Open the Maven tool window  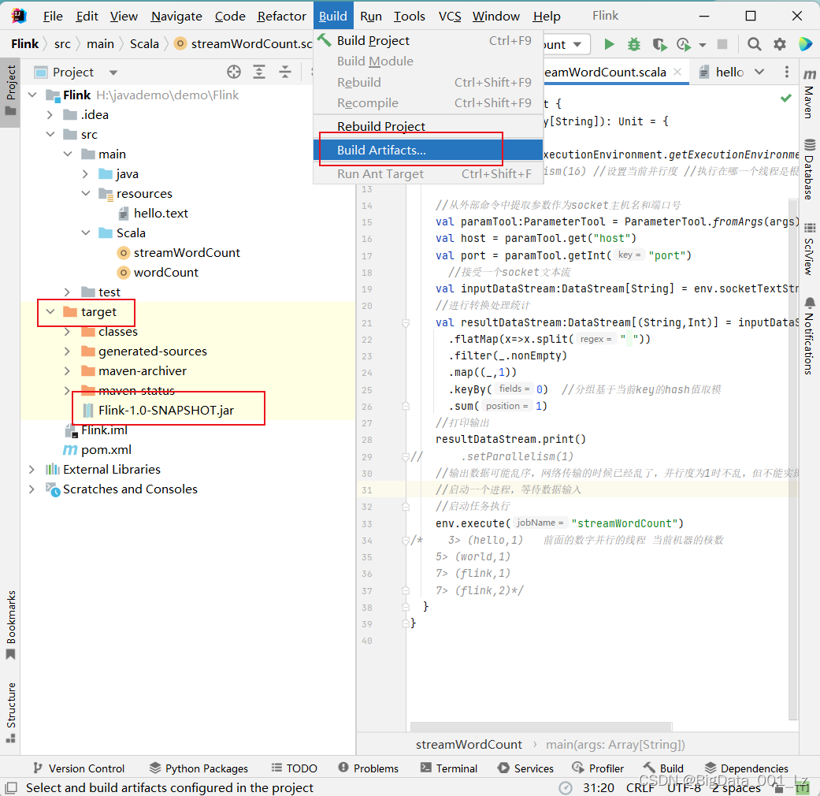tap(810, 93)
